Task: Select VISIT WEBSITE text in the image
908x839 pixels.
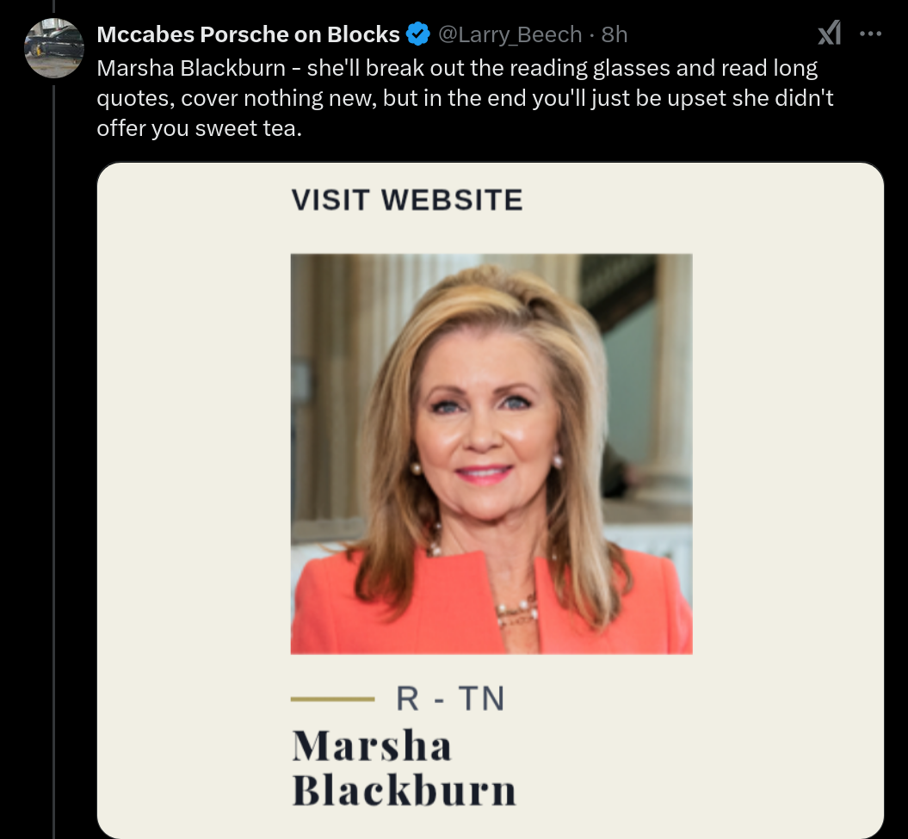Action: click(407, 200)
